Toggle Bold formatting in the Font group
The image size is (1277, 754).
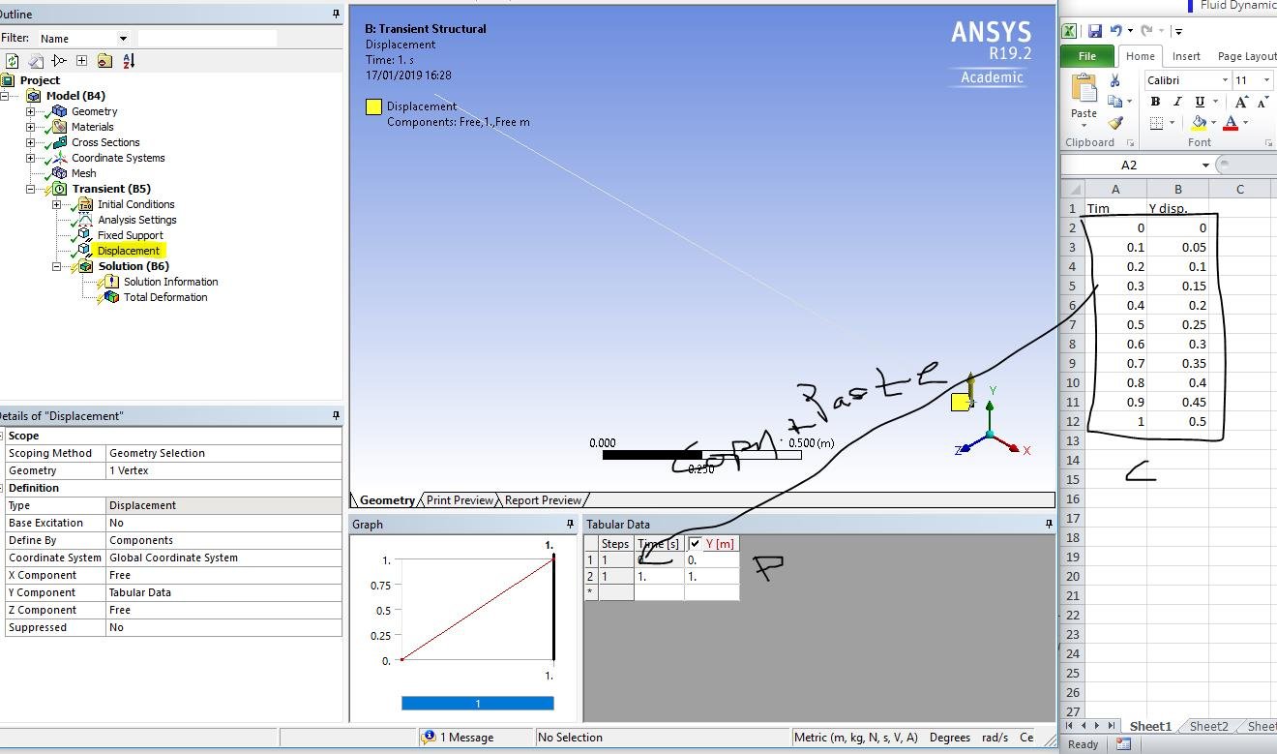pos(1157,102)
